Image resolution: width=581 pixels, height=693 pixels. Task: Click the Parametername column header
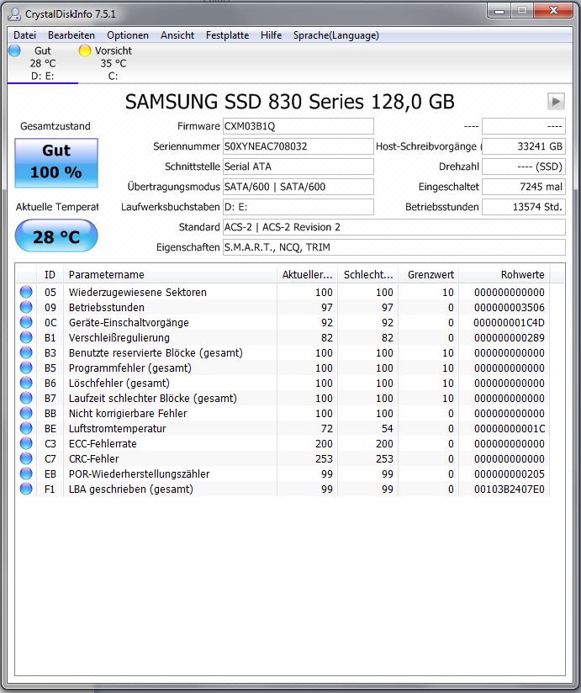[x=170, y=274]
